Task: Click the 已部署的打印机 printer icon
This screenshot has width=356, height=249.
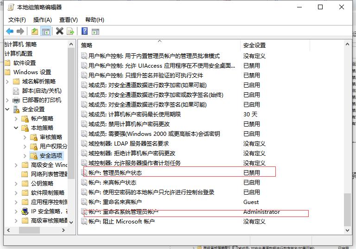Action: click(16, 100)
